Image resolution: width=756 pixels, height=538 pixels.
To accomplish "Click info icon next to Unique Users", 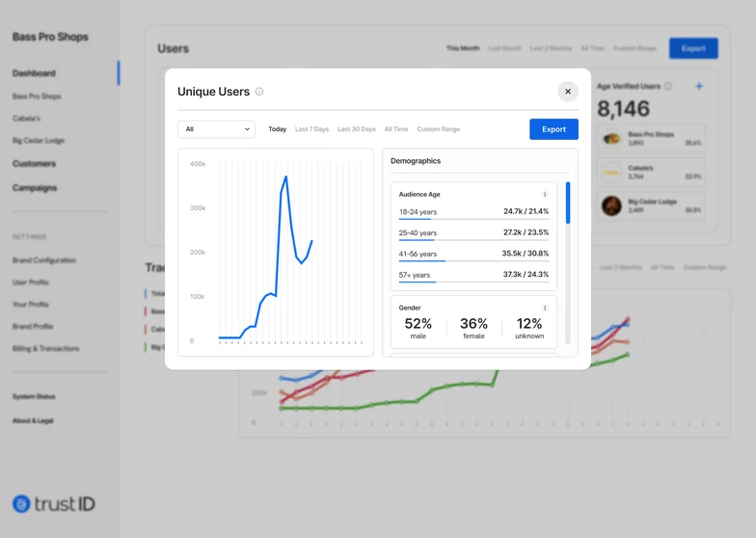I will (258, 91).
